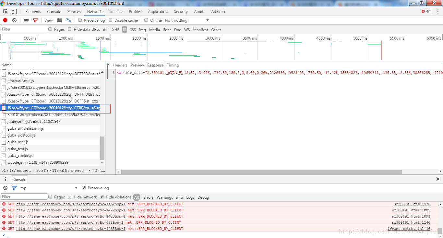Screen dimensions: 443x238
Task: Go to the Sources panel
Action: (74, 11)
